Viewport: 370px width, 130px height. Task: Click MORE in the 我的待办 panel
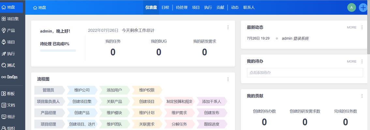pos(352,61)
